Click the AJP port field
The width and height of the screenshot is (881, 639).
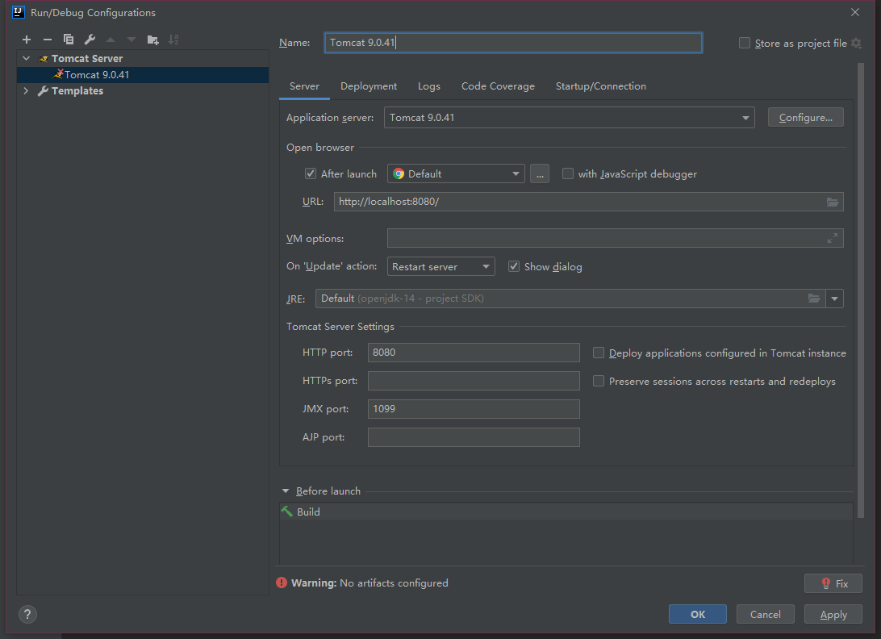click(x=474, y=436)
